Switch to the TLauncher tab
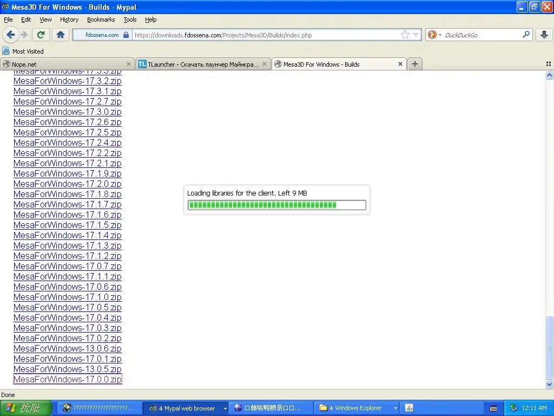 pyautogui.click(x=203, y=64)
